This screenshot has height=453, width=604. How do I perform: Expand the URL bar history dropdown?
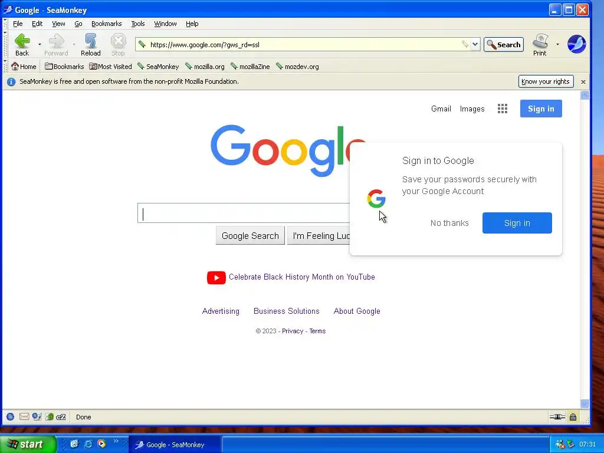pyautogui.click(x=475, y=44)
